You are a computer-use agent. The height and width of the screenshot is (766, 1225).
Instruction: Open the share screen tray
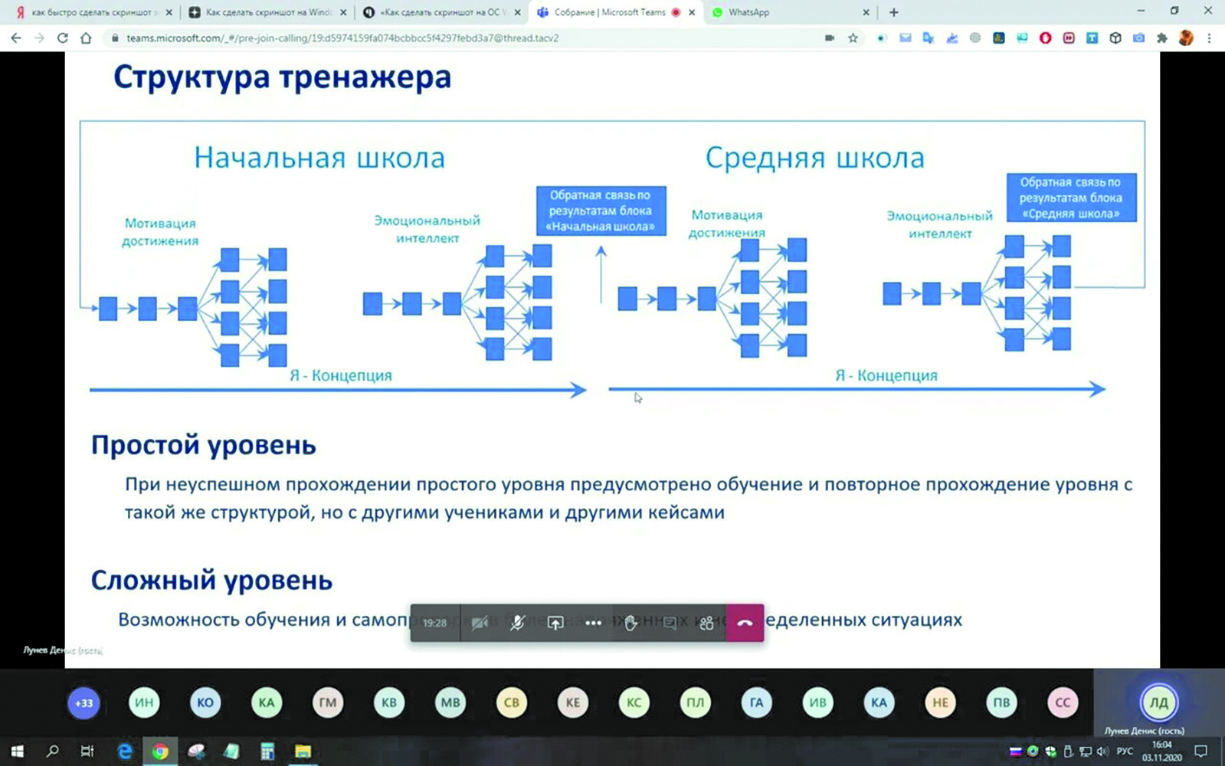click(x=555, y=623)
